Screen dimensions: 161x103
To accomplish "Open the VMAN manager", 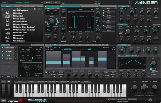I will [x=4, y=101].
